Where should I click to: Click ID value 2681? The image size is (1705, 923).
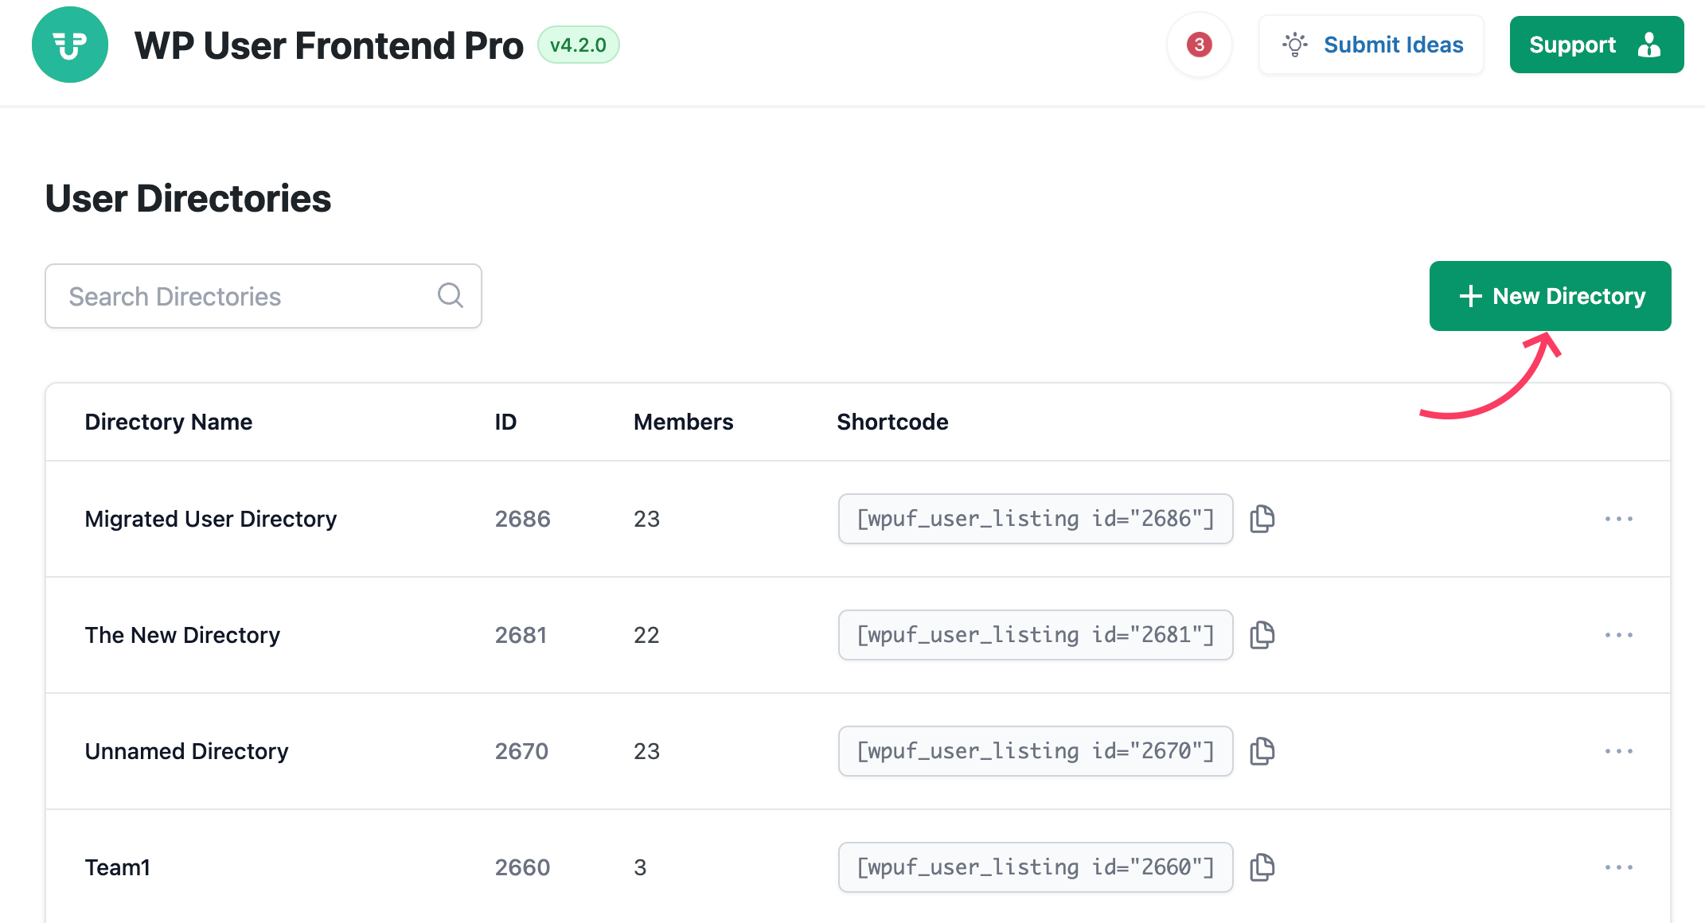pyautogui.click(x=521, y=635)
